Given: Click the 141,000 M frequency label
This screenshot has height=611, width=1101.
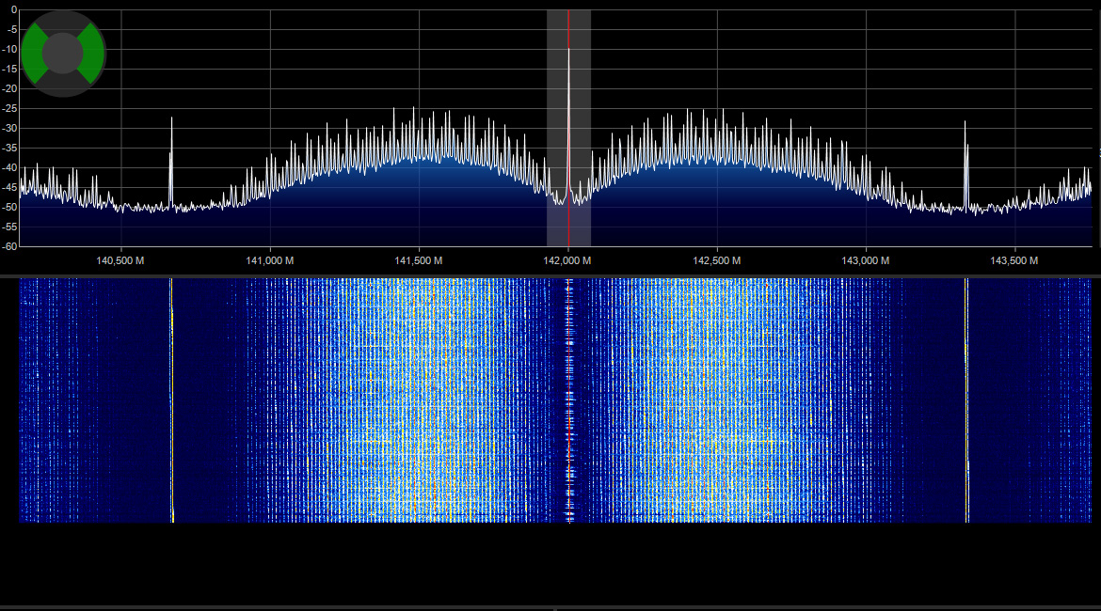Looking at the screenshot, I should (270, 261).
